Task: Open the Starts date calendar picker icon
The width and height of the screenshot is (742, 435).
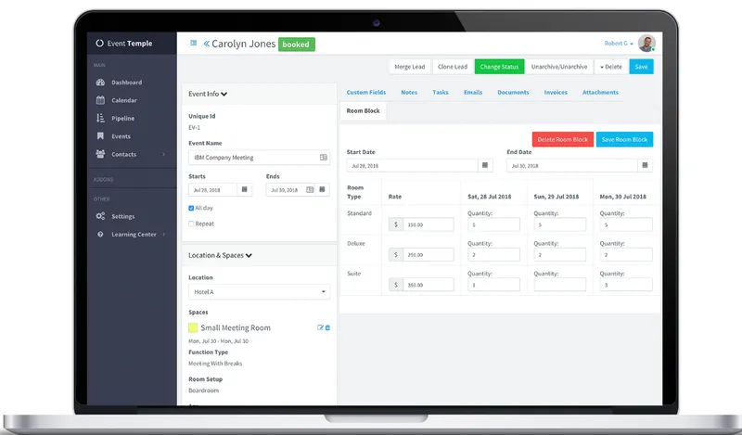Action: pos(245,189)
